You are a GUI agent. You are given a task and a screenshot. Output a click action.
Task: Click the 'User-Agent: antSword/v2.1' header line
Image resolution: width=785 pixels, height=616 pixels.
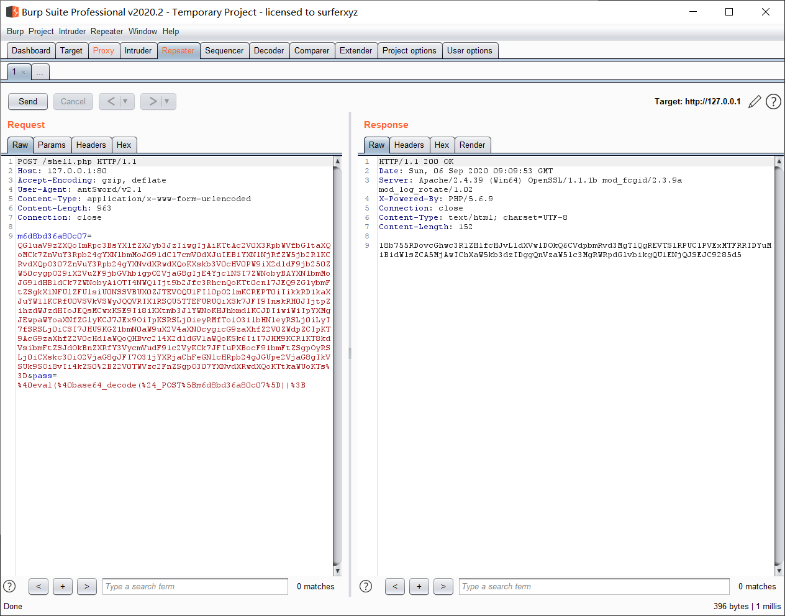point(79,189)
